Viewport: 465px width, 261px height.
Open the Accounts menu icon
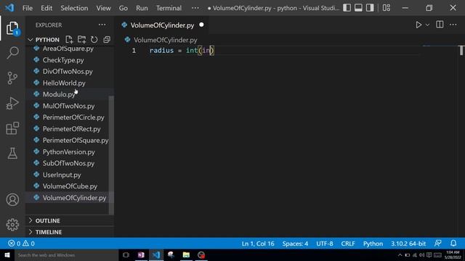pos(12,200)
